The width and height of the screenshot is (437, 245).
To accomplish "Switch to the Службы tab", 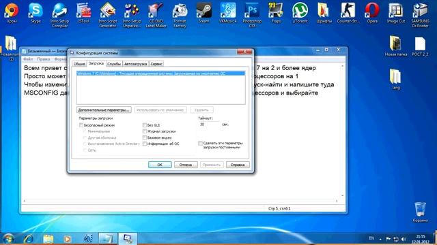I will coord(114,64).
